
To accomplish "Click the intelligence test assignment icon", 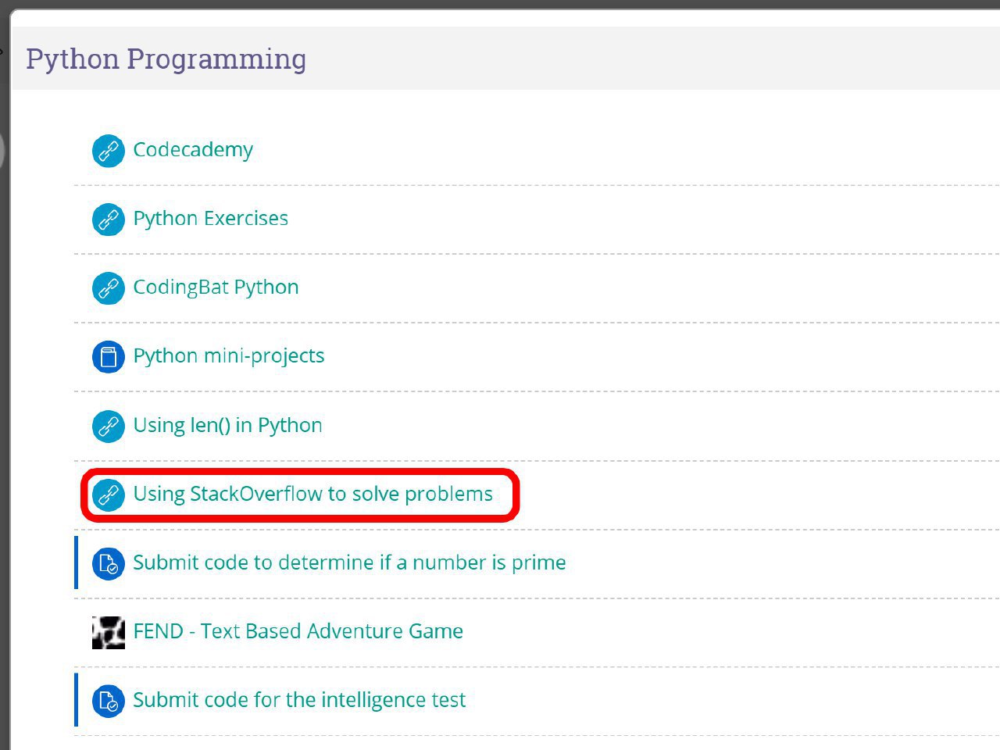I will click(109, 702).
